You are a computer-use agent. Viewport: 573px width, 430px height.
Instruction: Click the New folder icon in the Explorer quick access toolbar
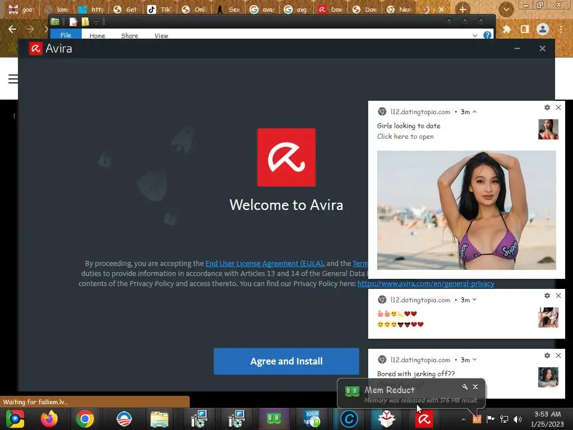(85, 22)
